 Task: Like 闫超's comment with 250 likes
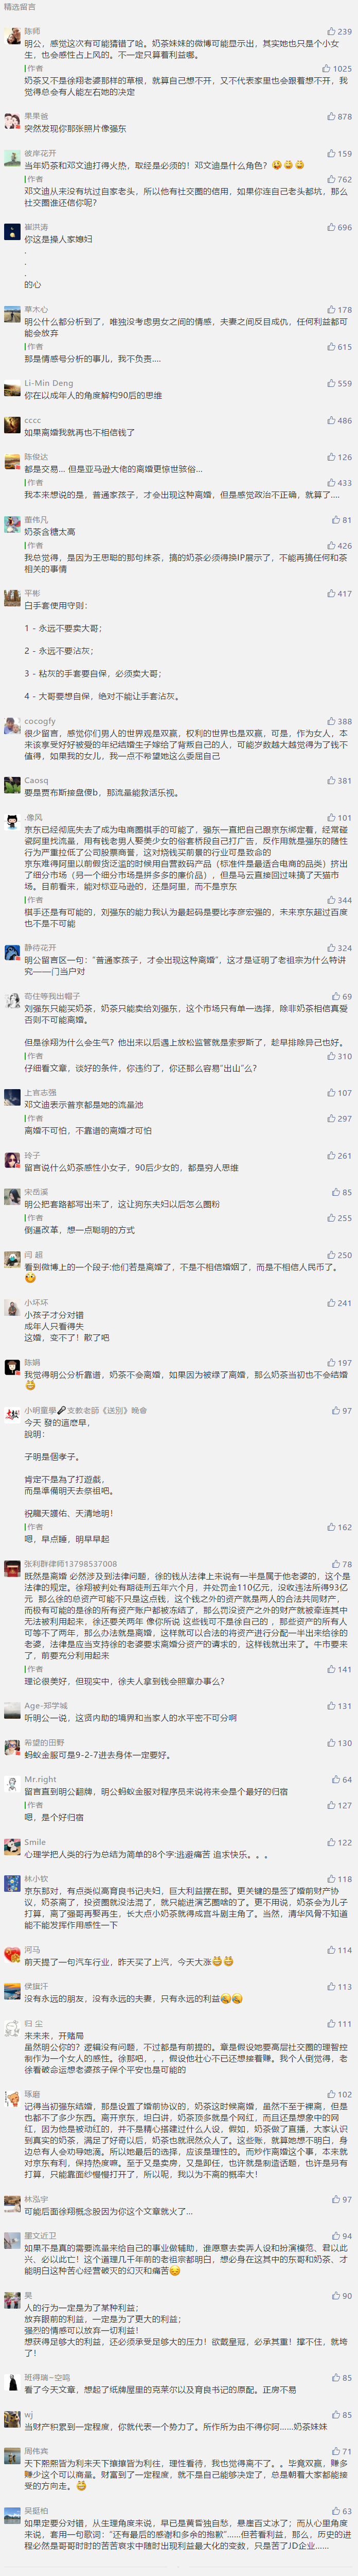pyautogui.click(x=339, y=1255)
